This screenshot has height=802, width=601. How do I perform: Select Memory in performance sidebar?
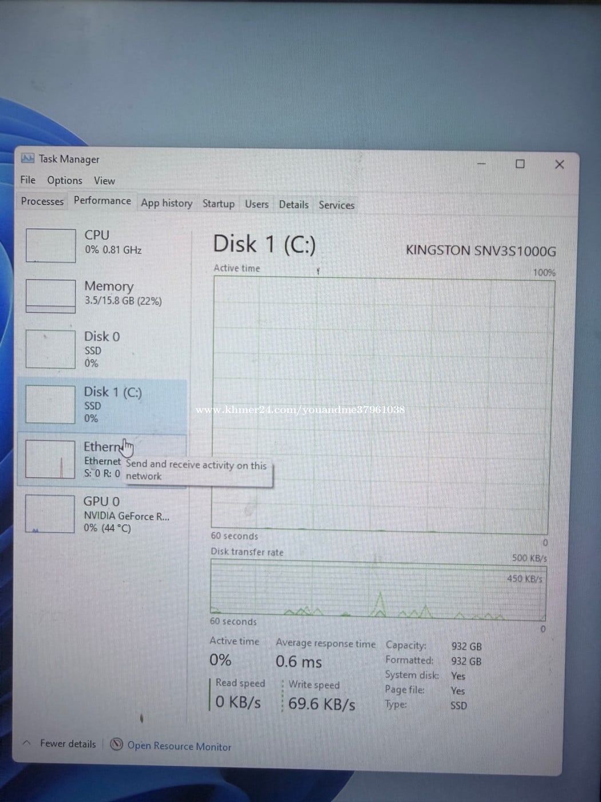[x=103, y=295]
